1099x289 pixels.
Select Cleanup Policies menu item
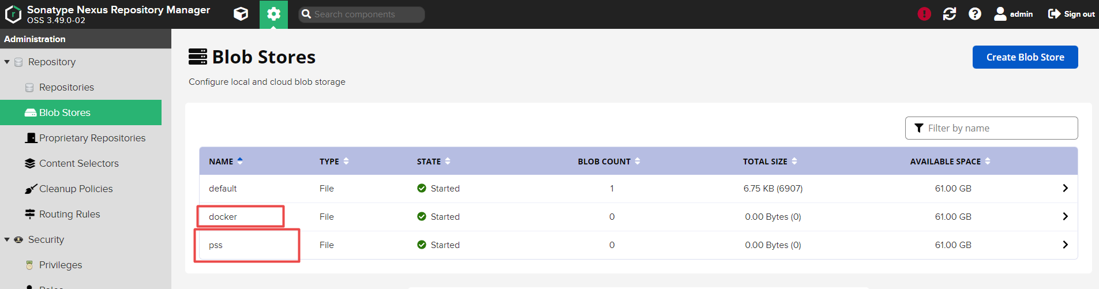76,189
